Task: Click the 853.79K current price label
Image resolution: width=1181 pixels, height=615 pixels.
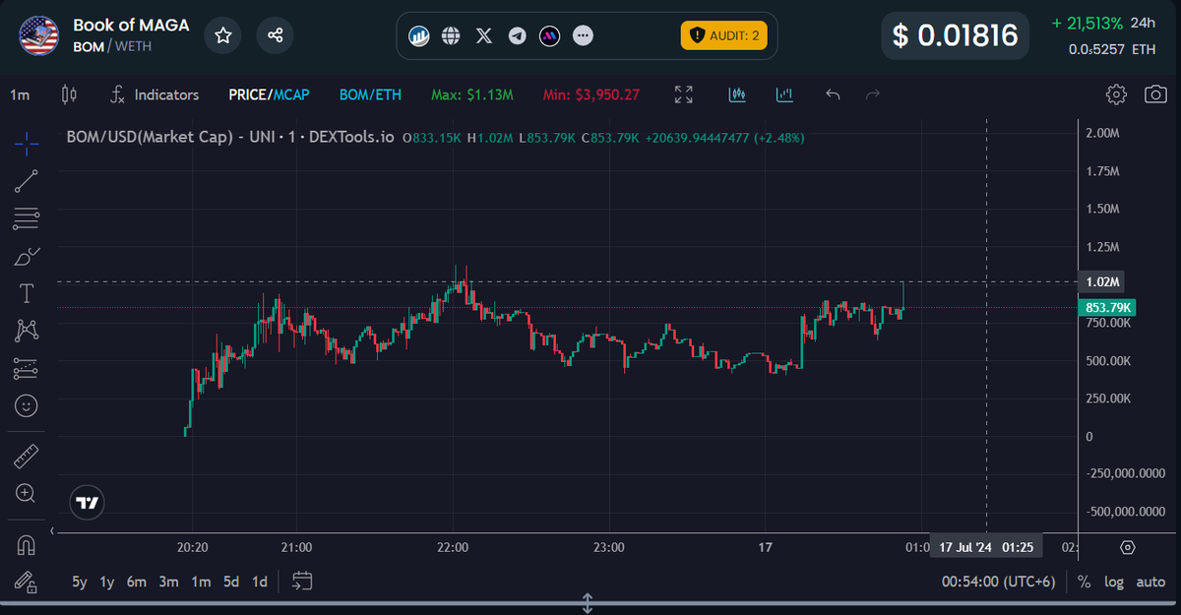Action: (1107, 308)
